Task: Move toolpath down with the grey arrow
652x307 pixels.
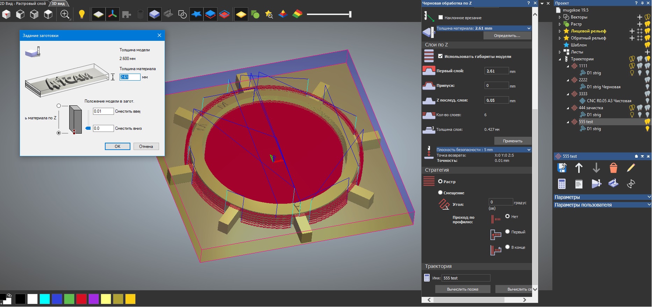Action: coord(596,168)
